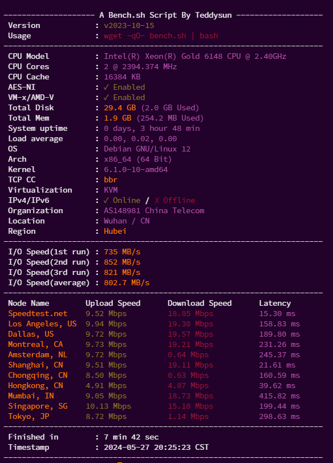This screenshot has height=463, width=333.
Task: Click the IPv4 Online checkmark
Action: pos(106,201)
